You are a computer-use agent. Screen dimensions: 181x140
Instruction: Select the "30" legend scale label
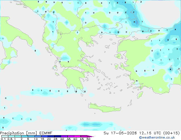click(62, 139)
